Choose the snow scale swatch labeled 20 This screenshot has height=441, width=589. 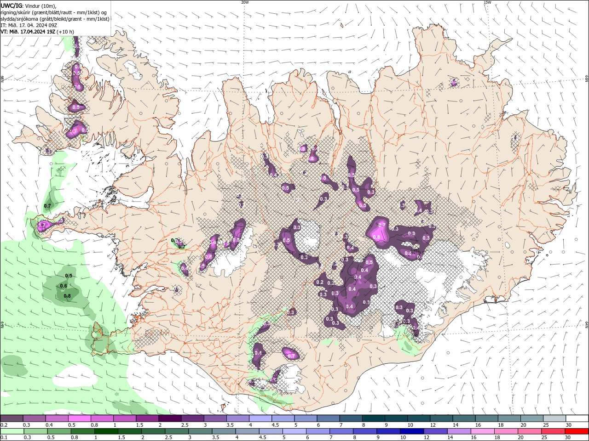531,418
